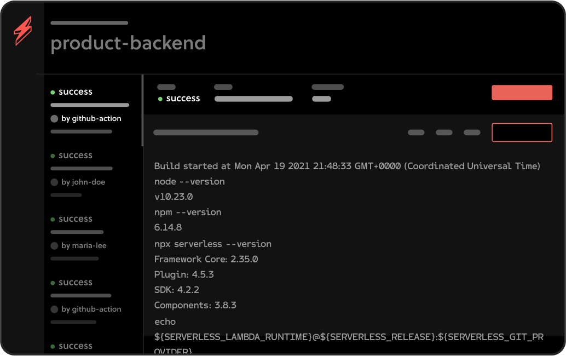Click the green success dot in the main header

click(x=159, y=99)
